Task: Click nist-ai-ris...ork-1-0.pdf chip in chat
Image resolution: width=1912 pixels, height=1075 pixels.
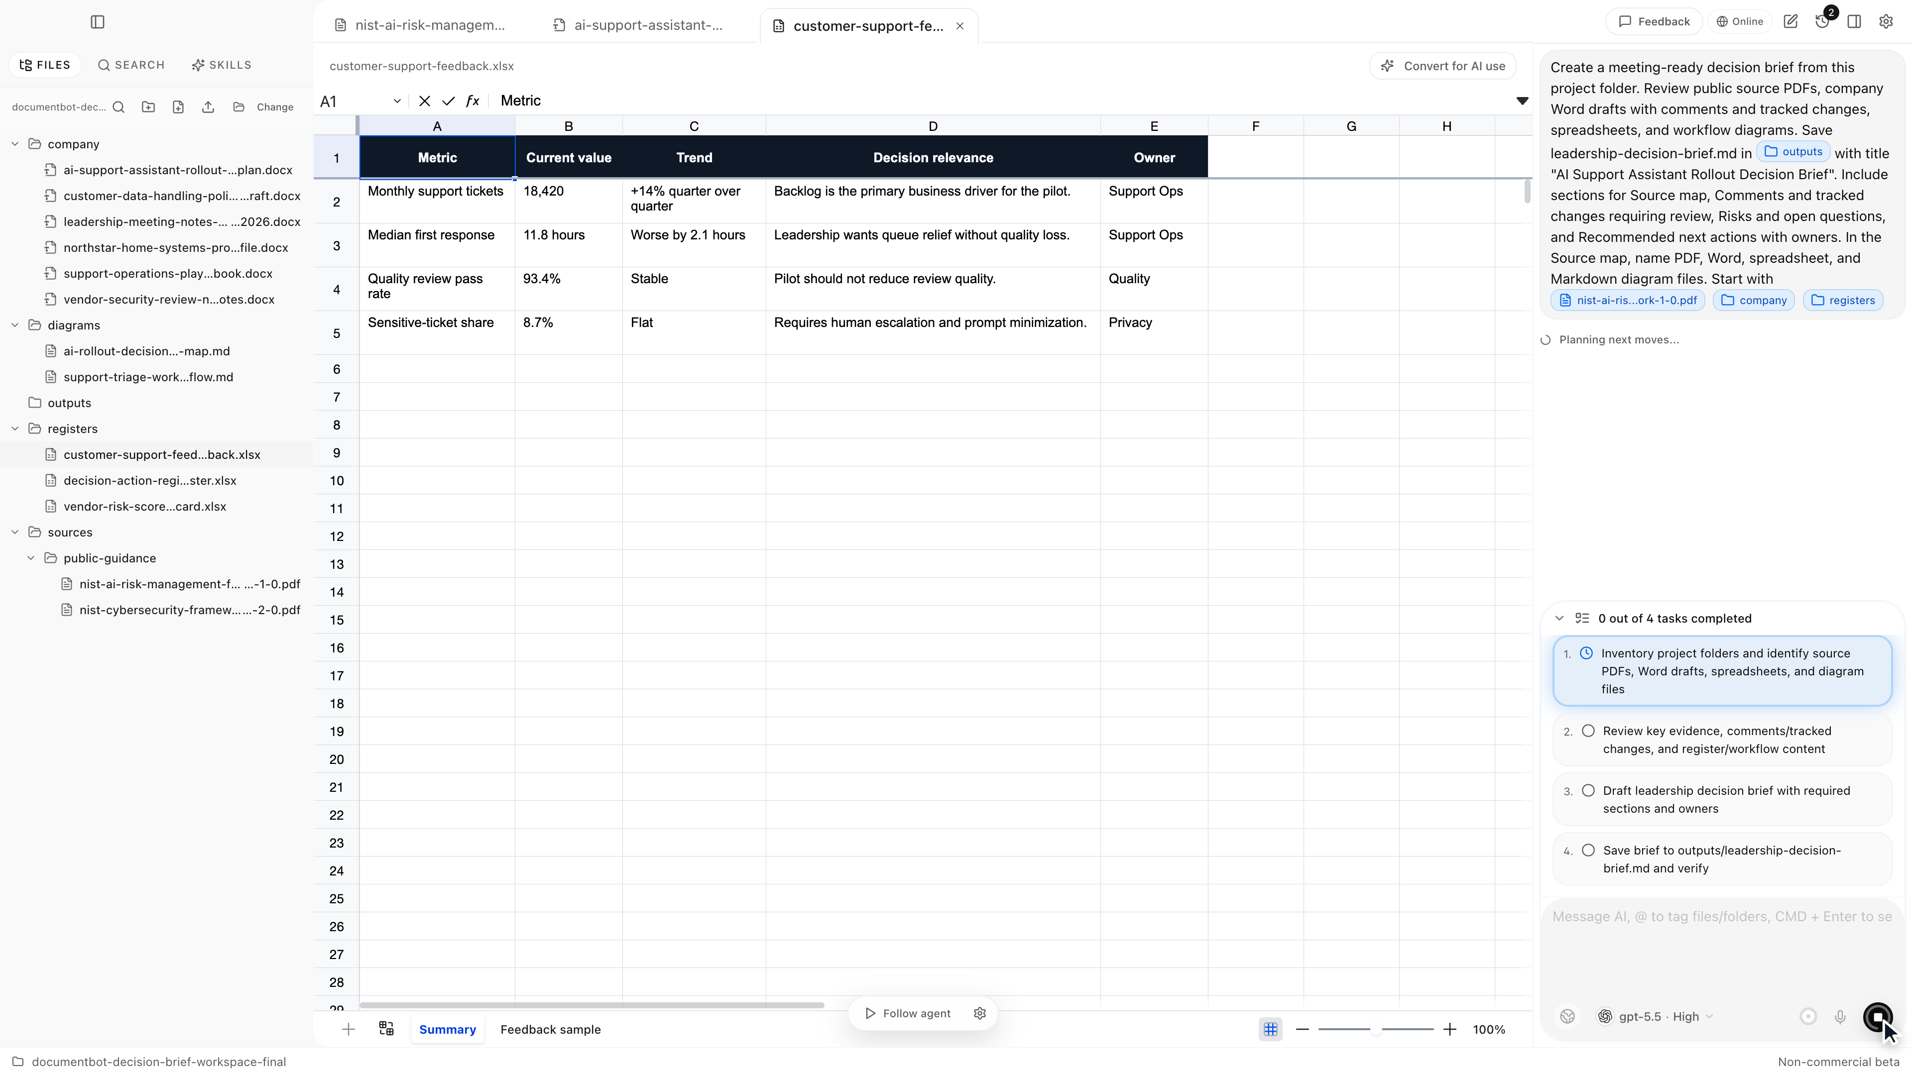Action: pyautogui.click(x=1628, y=301)
